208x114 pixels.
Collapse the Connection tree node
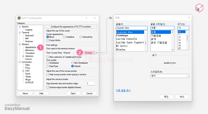20,62
